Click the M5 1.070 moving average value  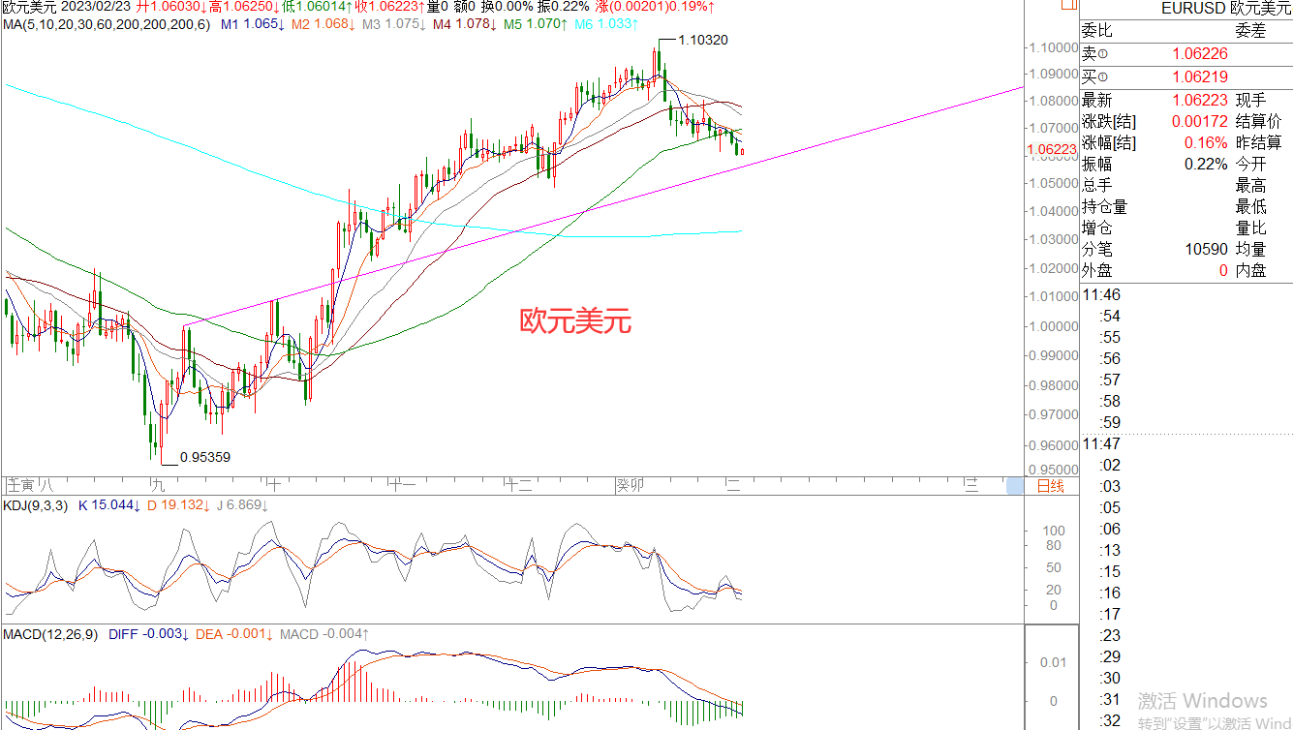535,23
